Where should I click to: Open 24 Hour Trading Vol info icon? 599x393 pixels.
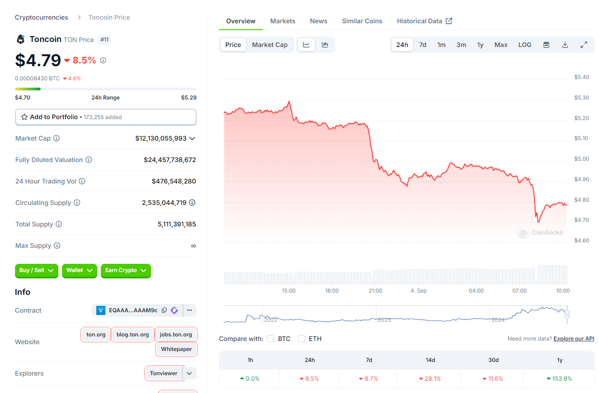click(82, 181)
